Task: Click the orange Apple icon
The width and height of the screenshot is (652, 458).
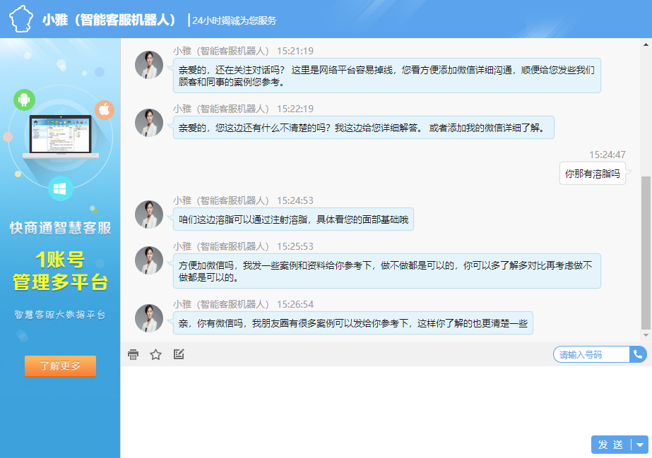Action: point(105,109)
